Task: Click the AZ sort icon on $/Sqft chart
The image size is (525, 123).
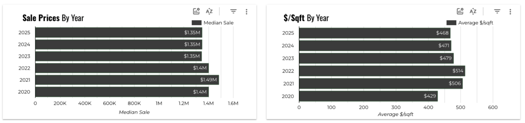Action: click(473, 11)
